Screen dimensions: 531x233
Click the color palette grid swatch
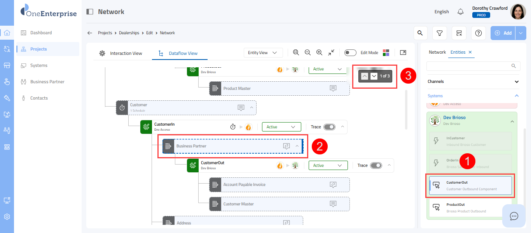[x=386, y=53]
